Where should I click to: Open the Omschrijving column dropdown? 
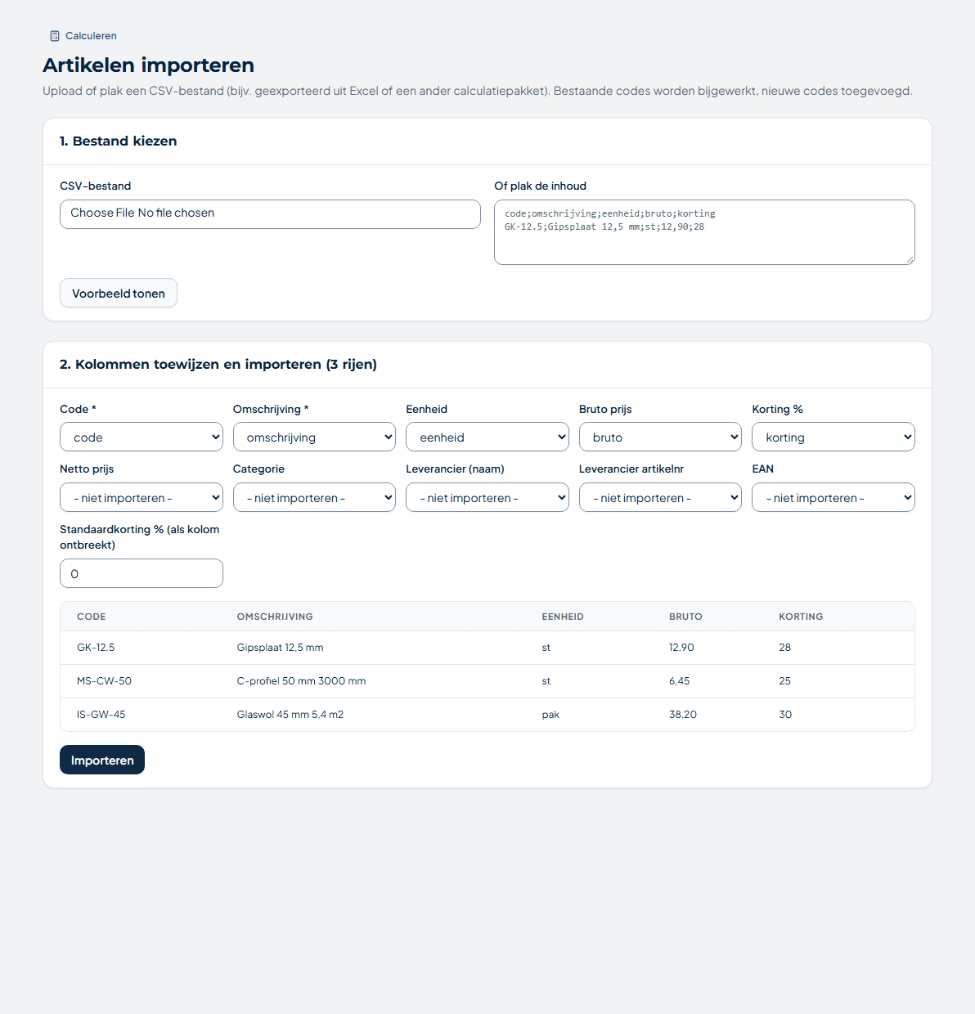pyautogui.click(x=314, y=437)
